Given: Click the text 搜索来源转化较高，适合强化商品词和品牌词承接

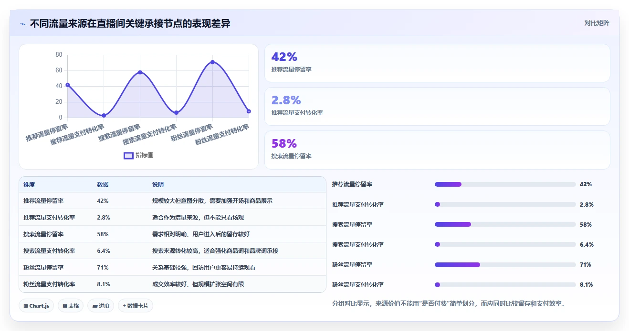Looking at the screenshot, I should point(215,251).
